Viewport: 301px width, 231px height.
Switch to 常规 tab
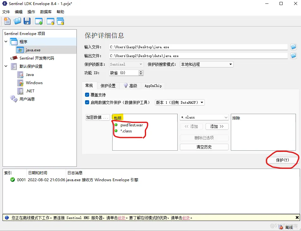[x=89, y=85]
